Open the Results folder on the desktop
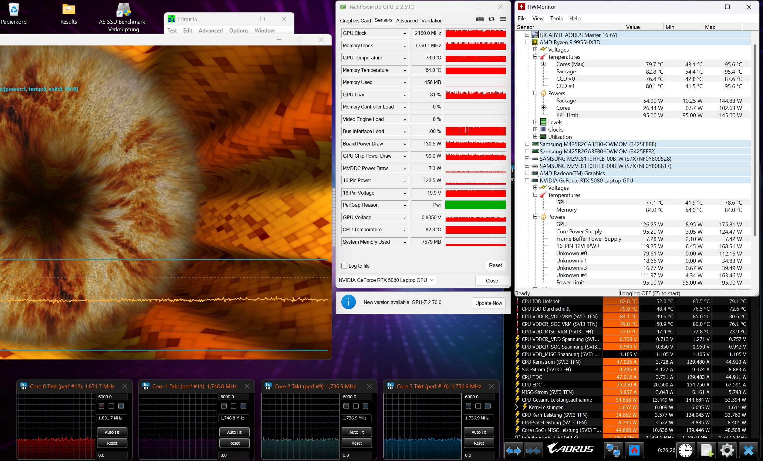 69,9
